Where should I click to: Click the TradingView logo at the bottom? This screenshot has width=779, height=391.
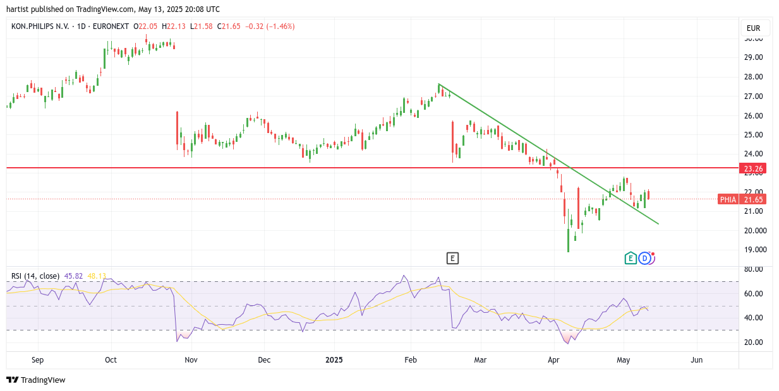[x=36, y=380]
